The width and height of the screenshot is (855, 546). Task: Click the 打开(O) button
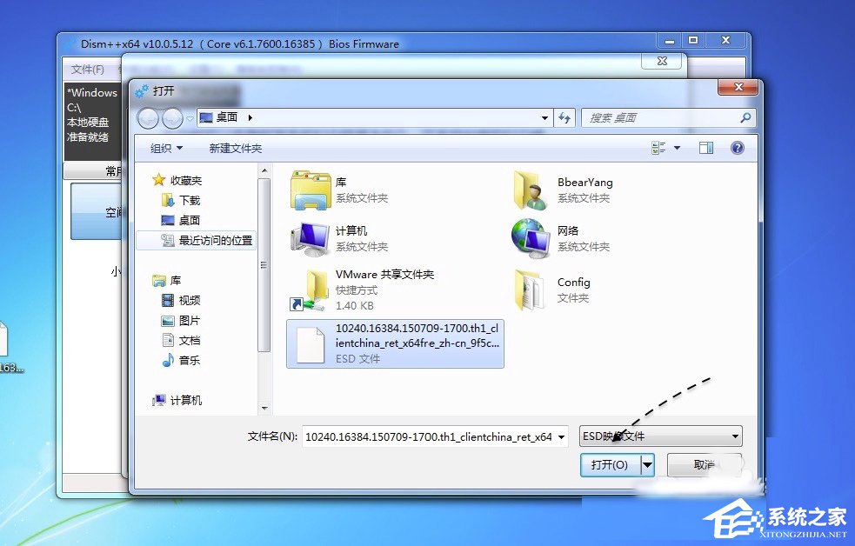tap(609, 464)
